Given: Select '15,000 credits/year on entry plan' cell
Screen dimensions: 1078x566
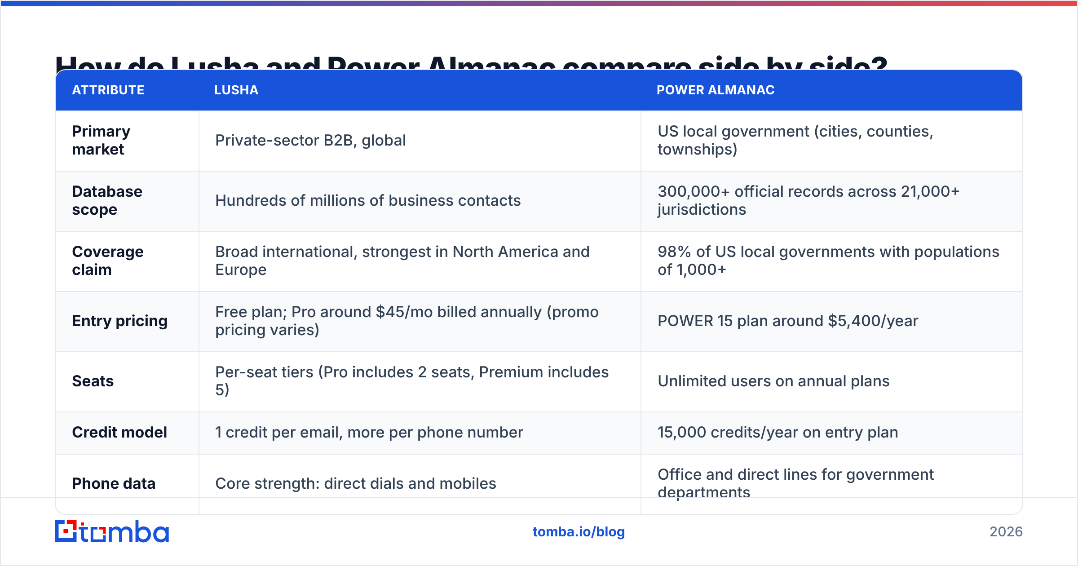Looking at the screenshot, I should (831, 433).
